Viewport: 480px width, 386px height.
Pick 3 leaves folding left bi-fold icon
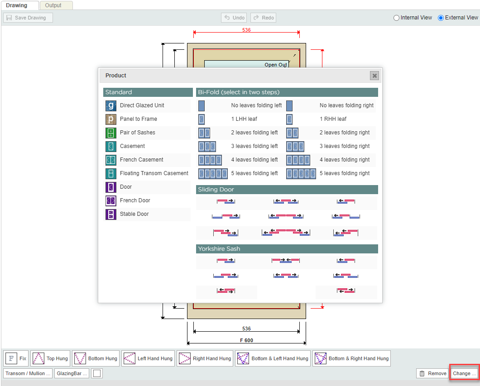coord(207,146)
